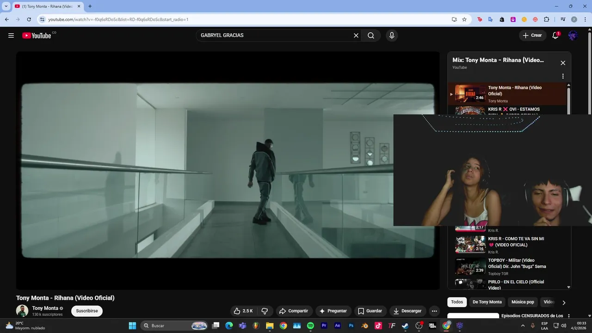The width and height of the screenshot is (592, 333).
Task: Click the taskbar Buscar search box
Action: pos(174,326)
